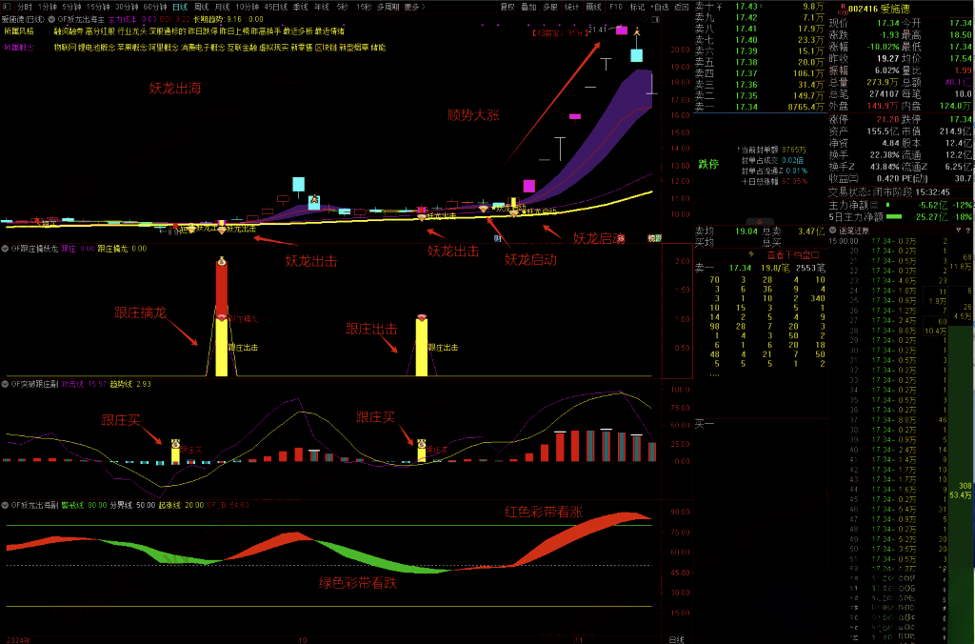Click lightning icon beside 查看千档盘口

(752, 254)
